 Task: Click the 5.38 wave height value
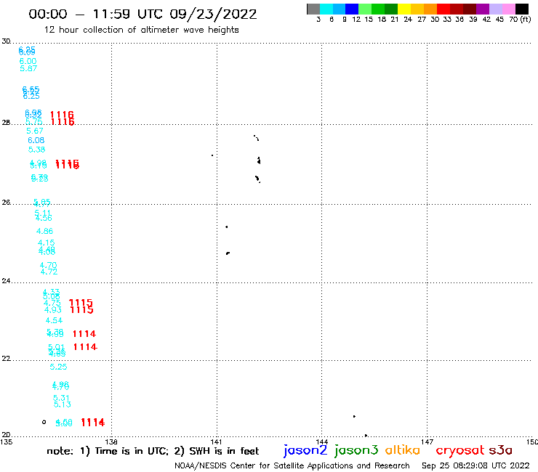tap(36, 150)
